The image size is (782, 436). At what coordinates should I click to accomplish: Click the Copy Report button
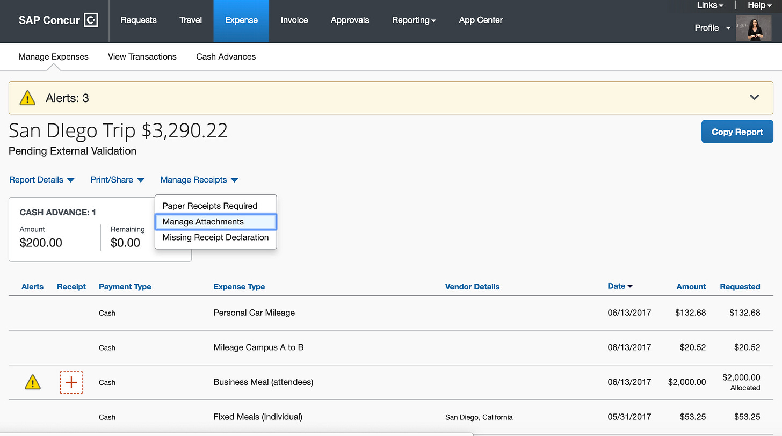click(737, 132)
